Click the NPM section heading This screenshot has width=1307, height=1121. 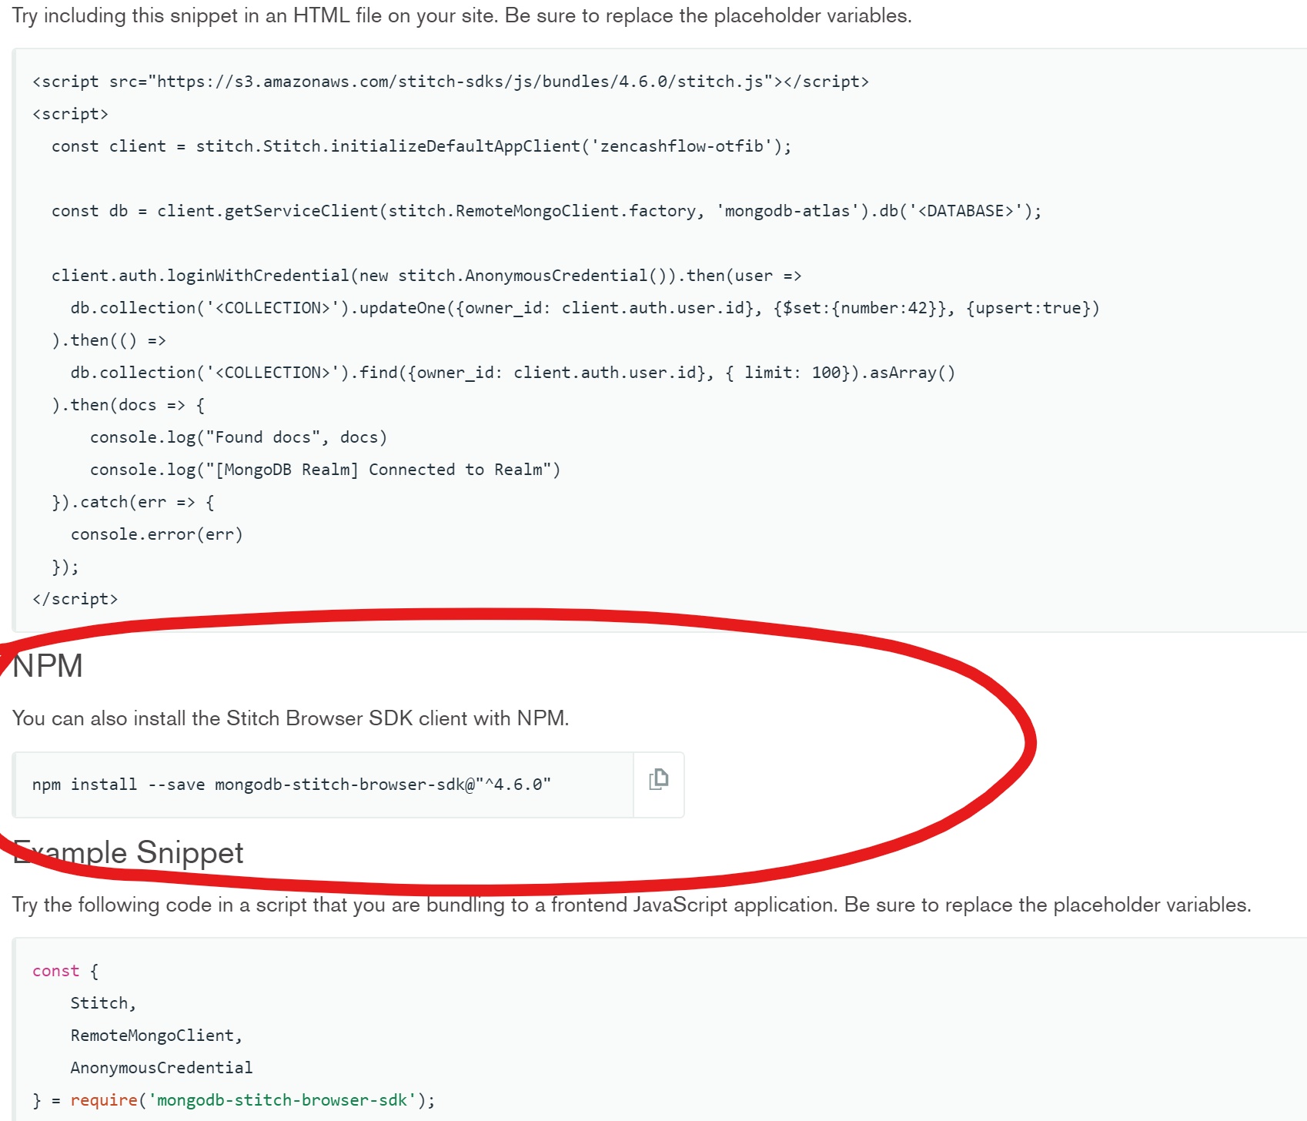48,666
